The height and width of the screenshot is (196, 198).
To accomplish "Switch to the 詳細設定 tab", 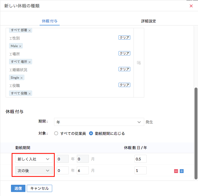I will pyautogui.click(x=148, y=21).
